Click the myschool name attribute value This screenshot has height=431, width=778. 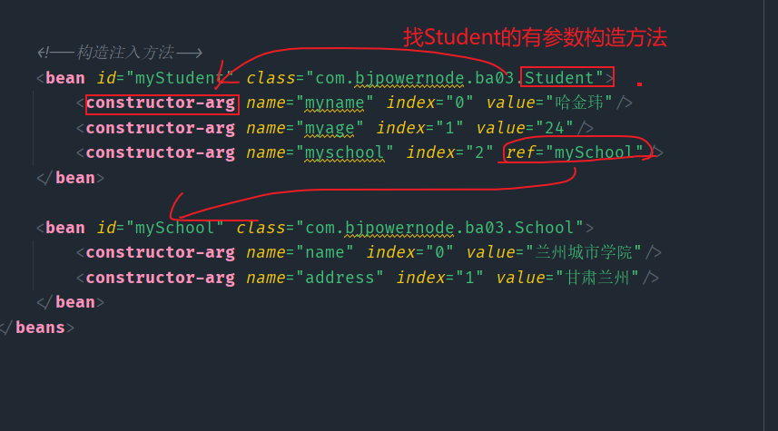click(344, 152)
